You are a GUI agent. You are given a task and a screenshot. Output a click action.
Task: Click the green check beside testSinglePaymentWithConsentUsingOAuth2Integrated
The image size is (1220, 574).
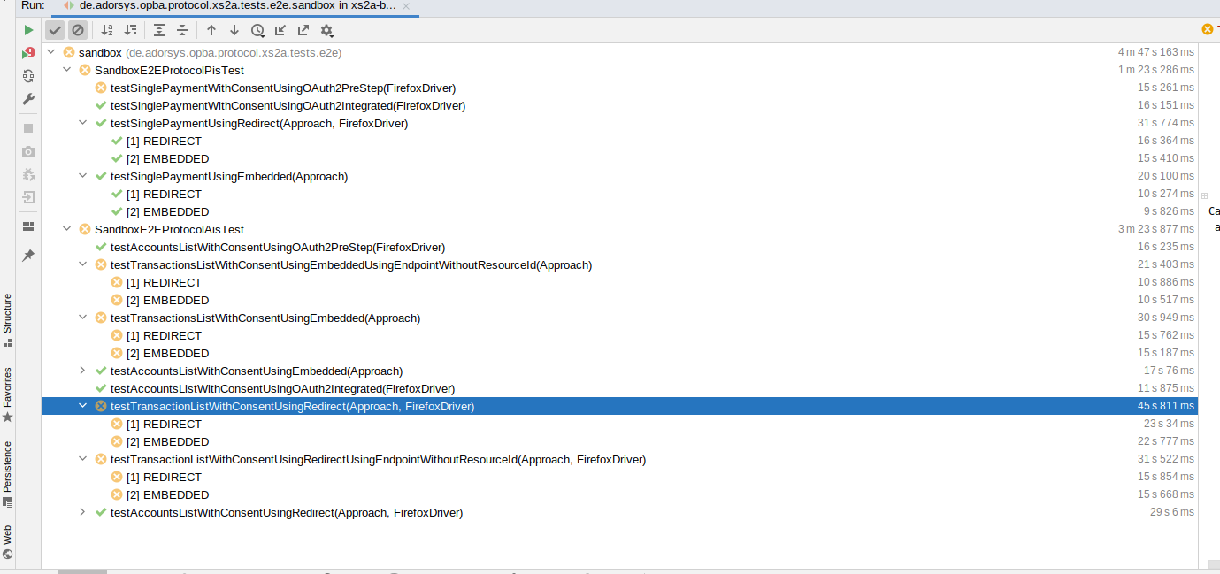coord(101,106)
